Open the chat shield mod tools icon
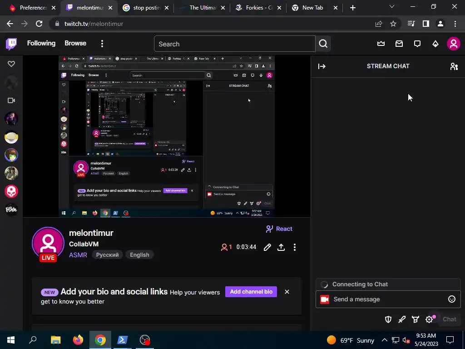Viewport: 465px width, 349px height. tap(388, 319)
